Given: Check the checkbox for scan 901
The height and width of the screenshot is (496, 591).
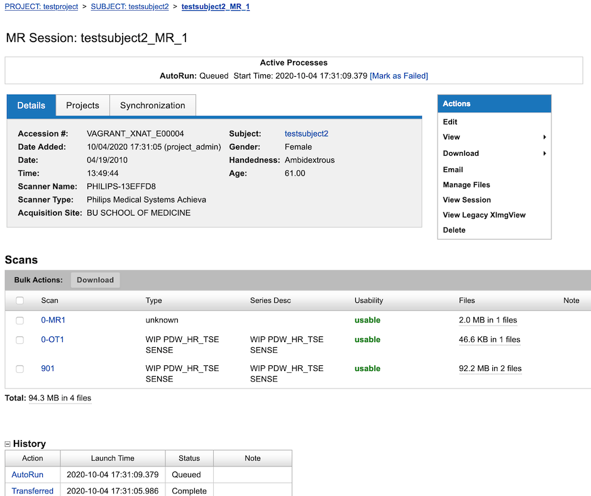Looking at the screenshot, I should [19, 368].
